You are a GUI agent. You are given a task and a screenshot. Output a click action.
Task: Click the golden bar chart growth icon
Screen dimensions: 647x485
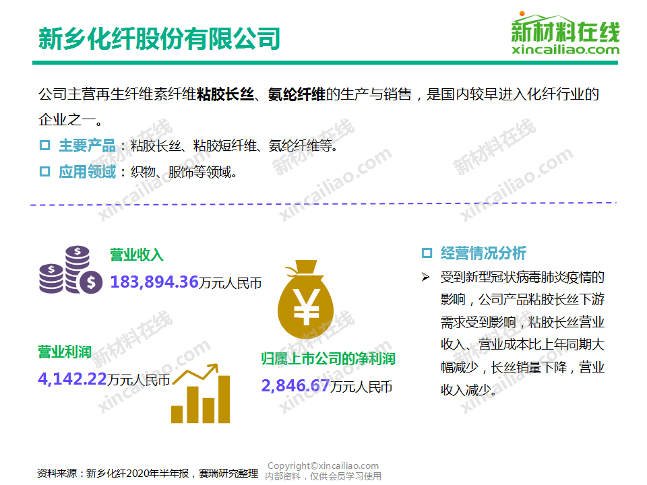point(201,393)
